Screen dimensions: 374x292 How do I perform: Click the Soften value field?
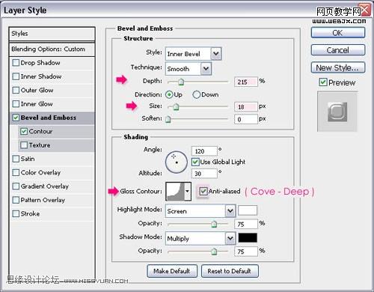[x=246, y=119]
